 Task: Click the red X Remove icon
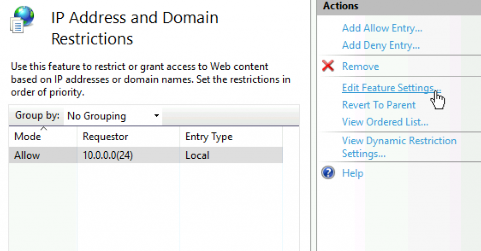[328, 66]
